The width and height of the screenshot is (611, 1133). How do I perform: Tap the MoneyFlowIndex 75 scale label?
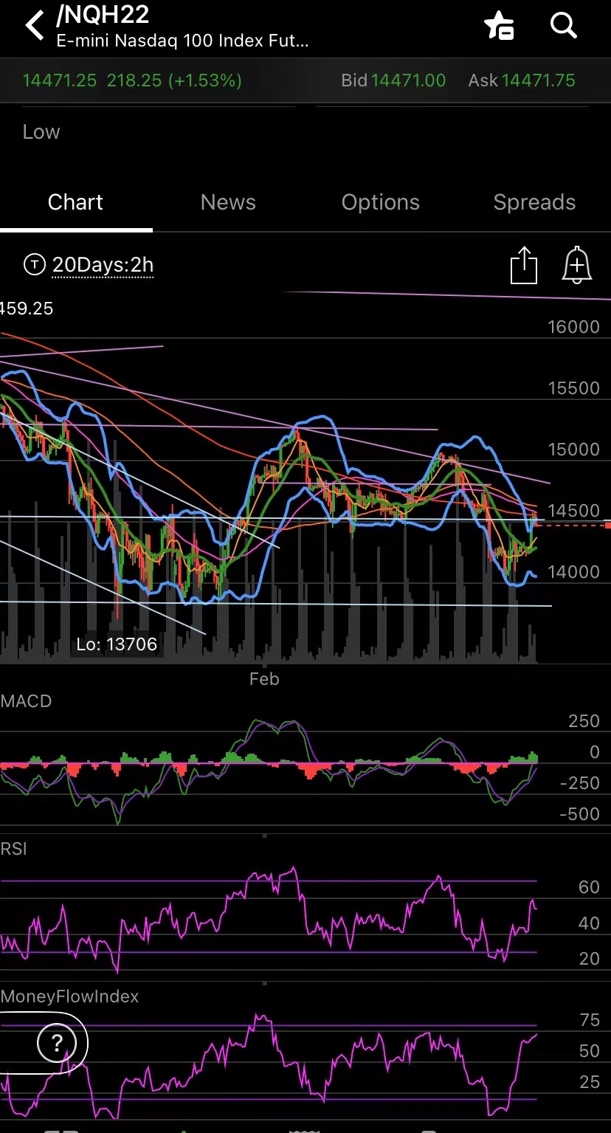coord(590,1020)
